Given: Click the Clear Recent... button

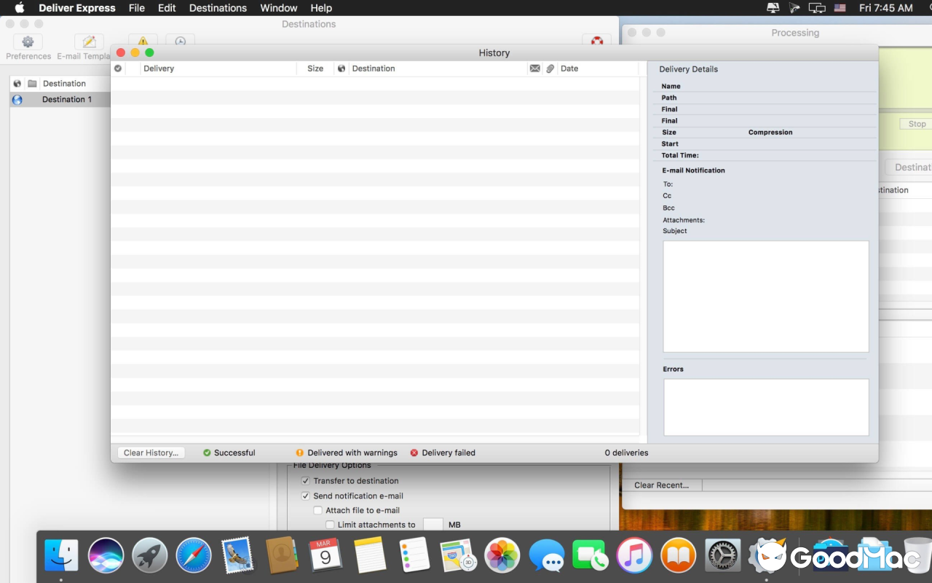Looking at the screenshot, I should (661, 485).
